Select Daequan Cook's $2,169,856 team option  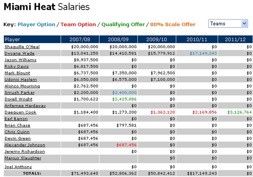point(205,112)
